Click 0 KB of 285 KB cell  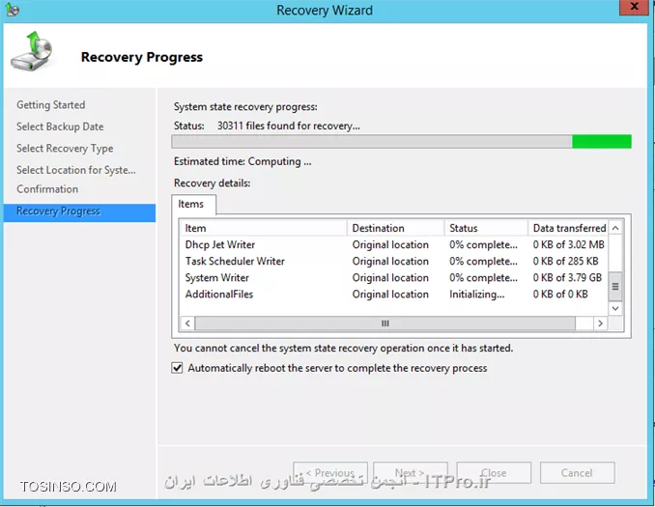(565, 261)
